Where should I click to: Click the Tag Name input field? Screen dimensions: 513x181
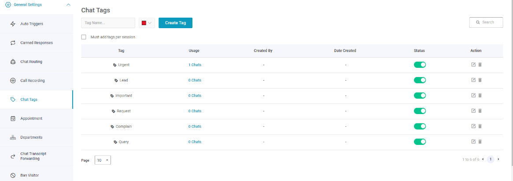[108, 23]
